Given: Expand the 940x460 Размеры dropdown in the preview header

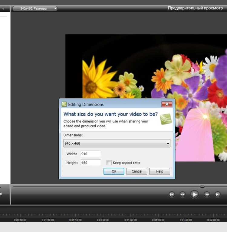Looking at the screenshot, I should 35,8.
